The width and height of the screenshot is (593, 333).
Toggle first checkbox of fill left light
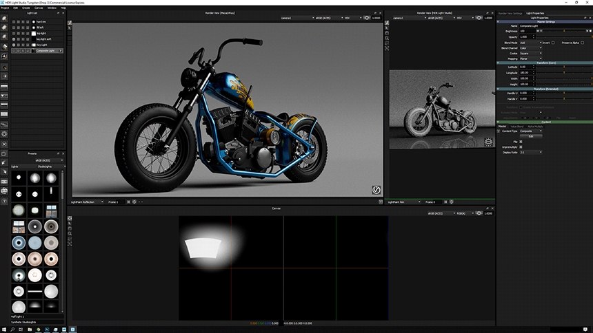click(x=14, y=28)
